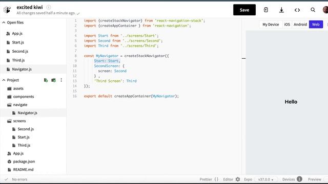The width and height of the screenshot is (328, 184).
Task: Click the components folder icon
Action: pyautogui.click(x=9, y=97)
